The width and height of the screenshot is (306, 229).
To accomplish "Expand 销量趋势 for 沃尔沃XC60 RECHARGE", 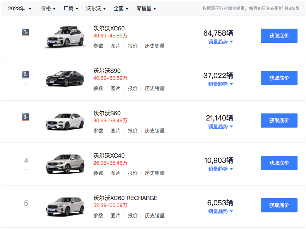I will click(220, 211).
